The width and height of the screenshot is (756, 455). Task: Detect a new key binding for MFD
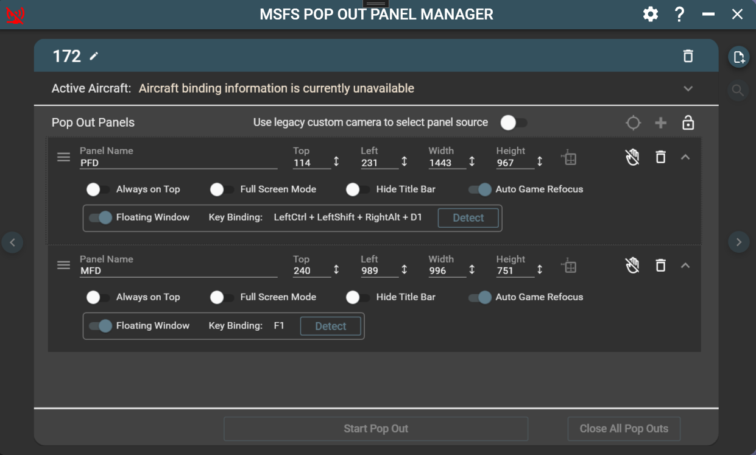click(x=330, y=326)
